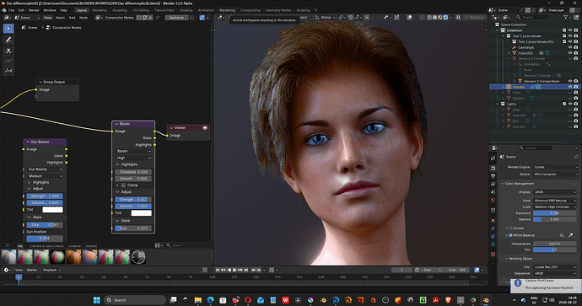Open the Blender logo application menu

coord(4,10)
